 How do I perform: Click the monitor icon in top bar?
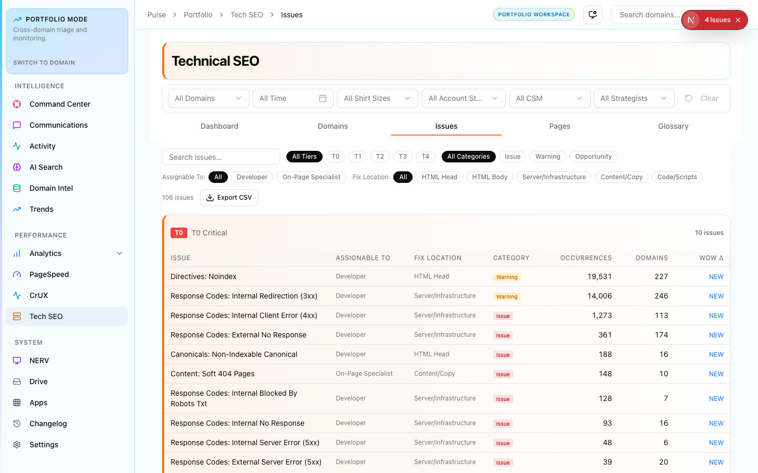(x=593, y=15)
